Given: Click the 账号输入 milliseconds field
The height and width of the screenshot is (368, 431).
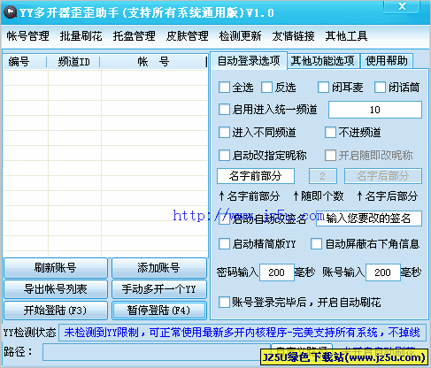Looking at the screenshot, I should point(383,272).
